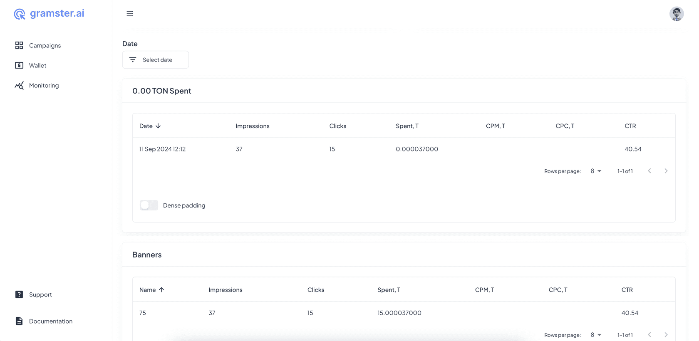Click the Campaigns grid icon

coord(19,45)
